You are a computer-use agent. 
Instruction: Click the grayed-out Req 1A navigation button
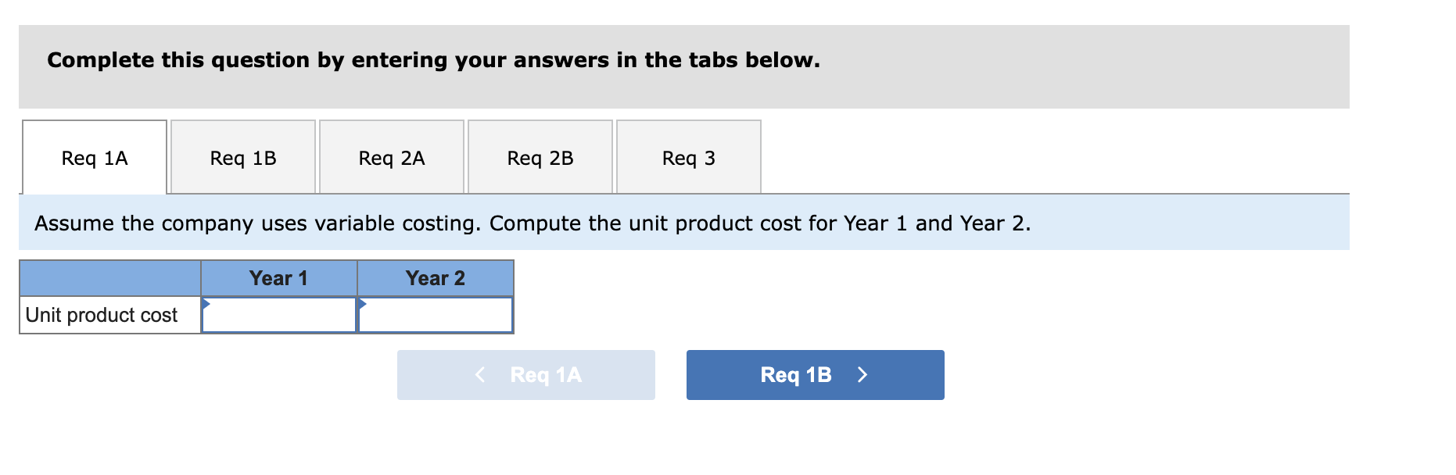525,374
